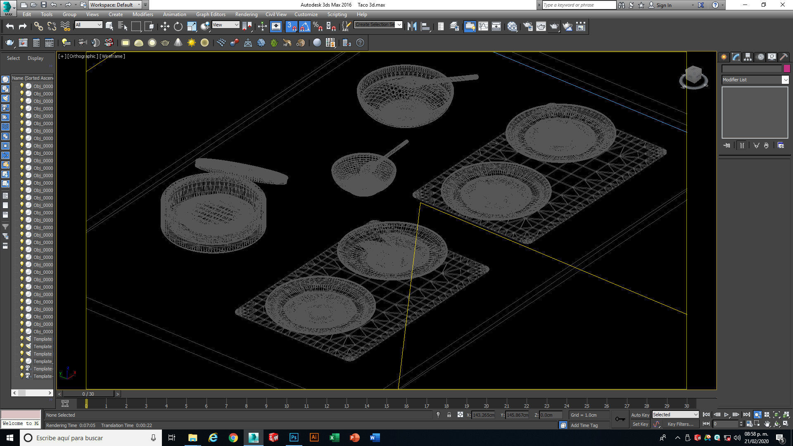Toggle the Spinner Snap button
The width and height of the screenshot is (793, 446).
coord(331,27)
